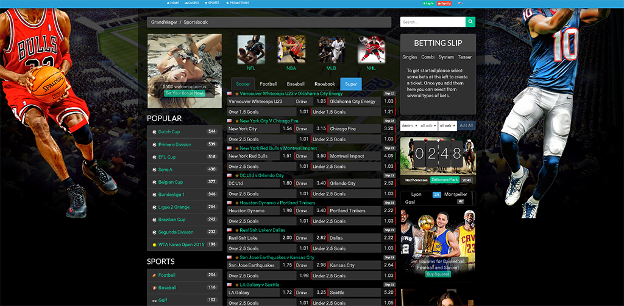Open the language flag dropdown in top bar

[461, 3]
